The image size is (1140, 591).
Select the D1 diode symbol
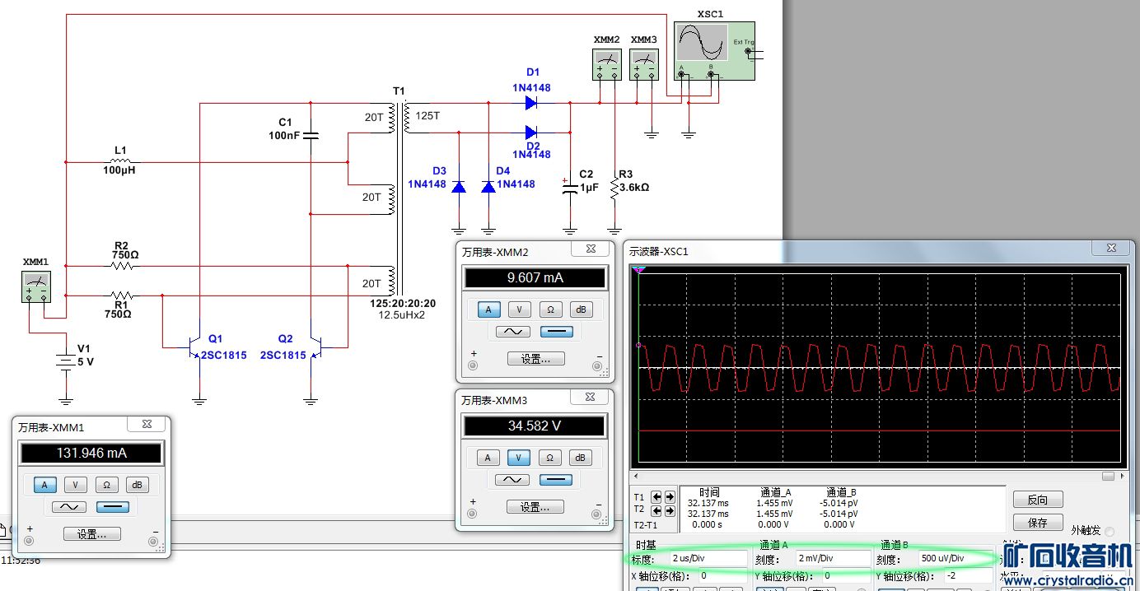[x=531, y=104]
